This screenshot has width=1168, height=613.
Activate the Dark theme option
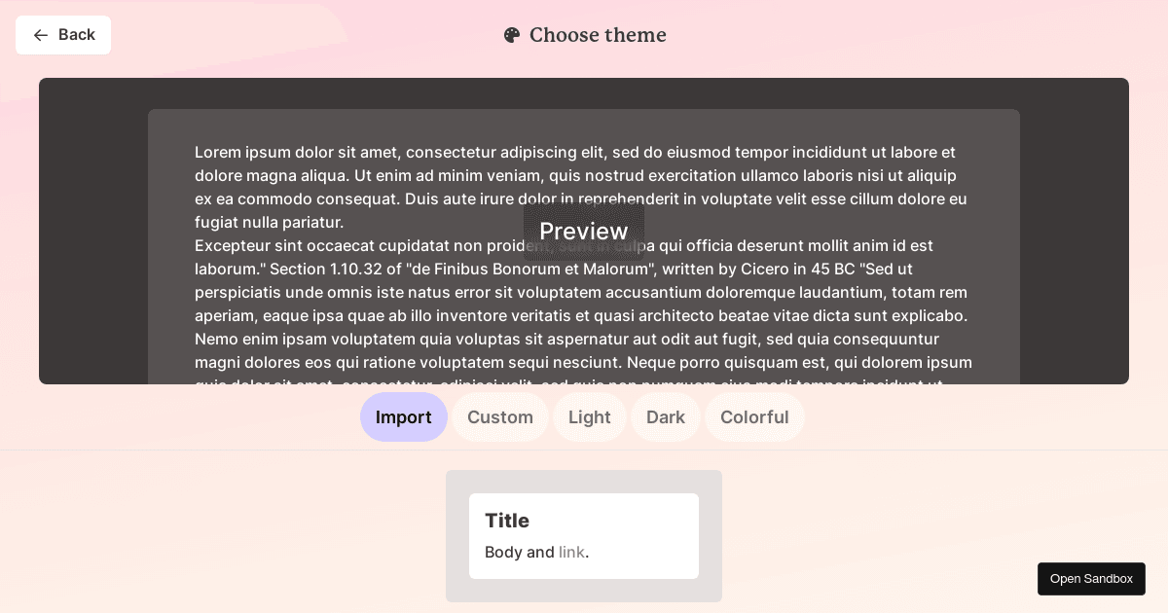click(666, 416)
